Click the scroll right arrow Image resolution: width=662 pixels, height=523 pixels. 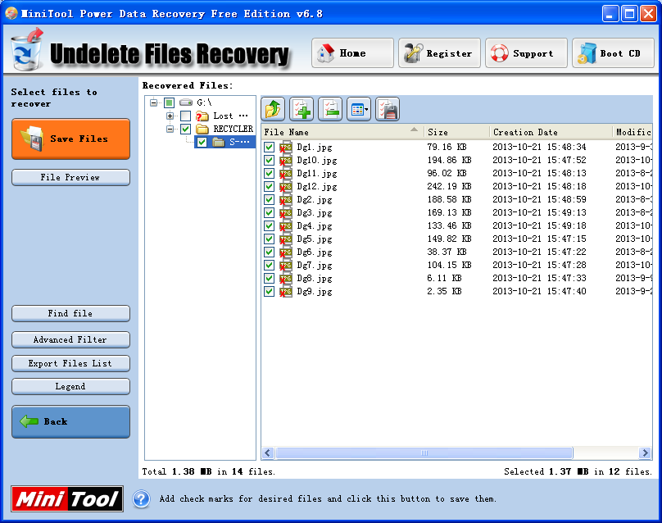645,453
